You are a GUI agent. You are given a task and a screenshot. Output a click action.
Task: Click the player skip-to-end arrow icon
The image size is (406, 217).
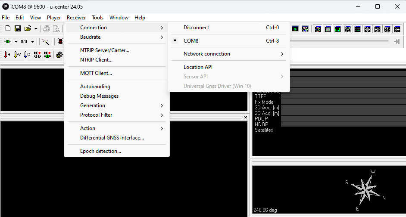coord(397,41)
